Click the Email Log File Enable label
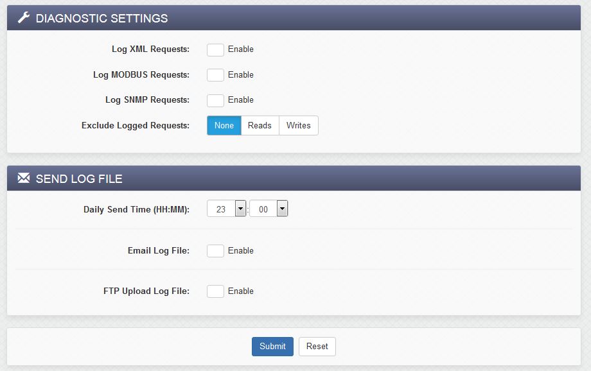The image size is (591, 371). [x=241, y=250]
